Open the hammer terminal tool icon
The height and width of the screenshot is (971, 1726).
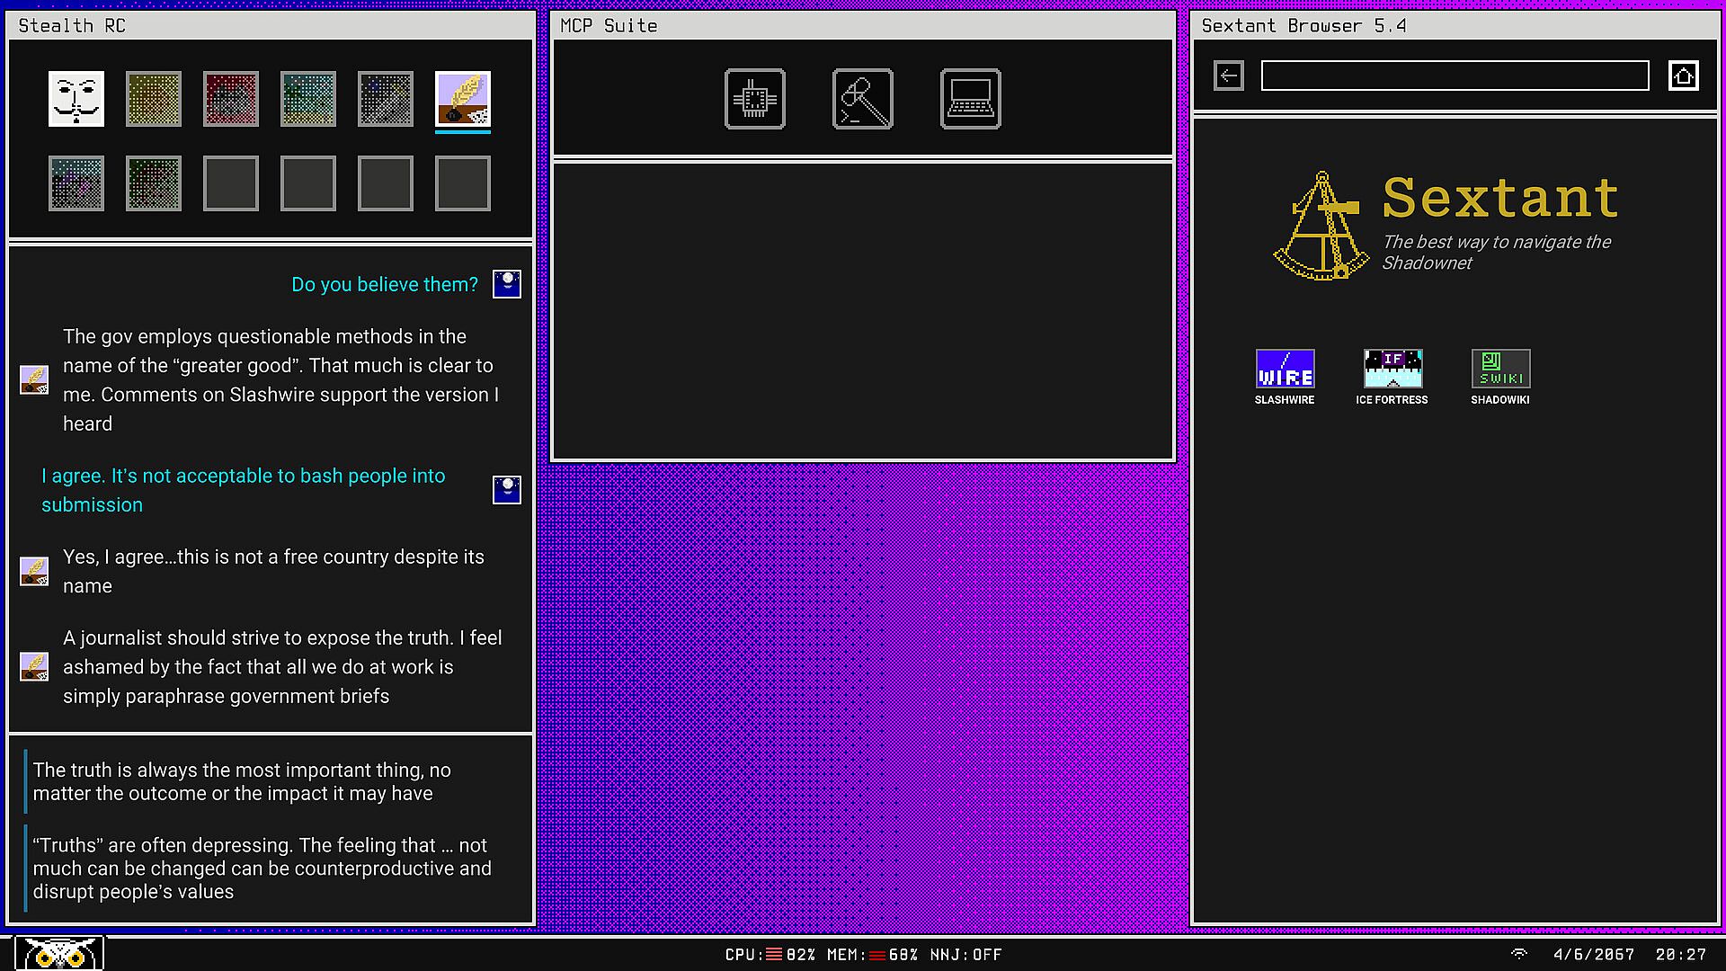(x=863, y=99)
